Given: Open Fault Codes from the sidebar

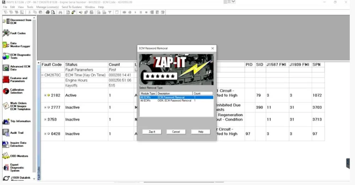Looking at the screenshot, I should coord(14,33).
